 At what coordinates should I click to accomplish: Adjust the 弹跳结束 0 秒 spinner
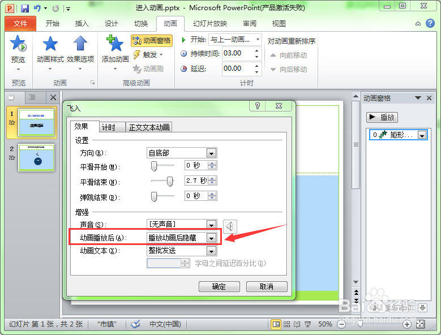pos(212,196)
